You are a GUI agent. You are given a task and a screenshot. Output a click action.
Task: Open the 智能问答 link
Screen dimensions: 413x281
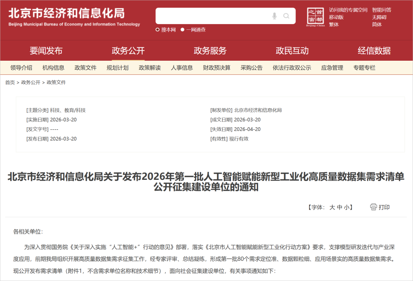click(381, 10)
